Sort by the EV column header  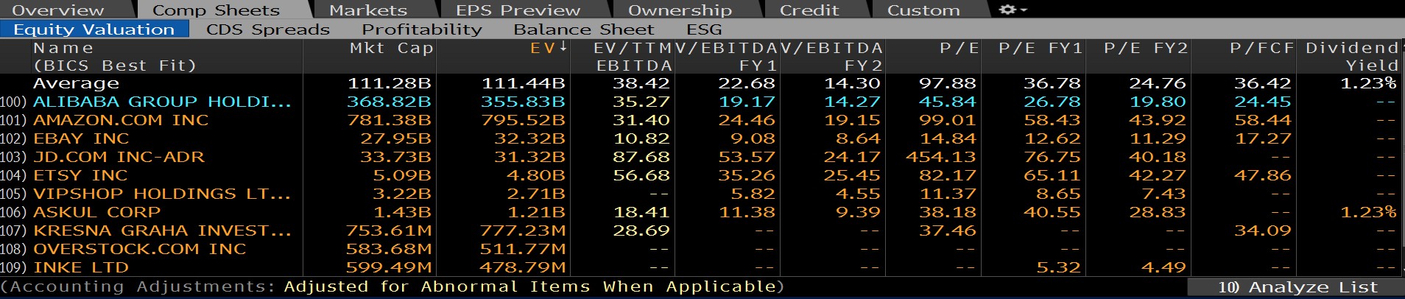(542, 48)
